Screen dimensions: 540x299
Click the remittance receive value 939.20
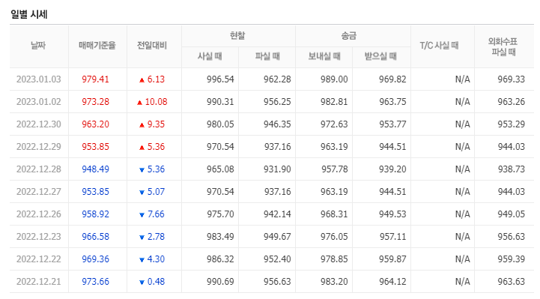392,169
